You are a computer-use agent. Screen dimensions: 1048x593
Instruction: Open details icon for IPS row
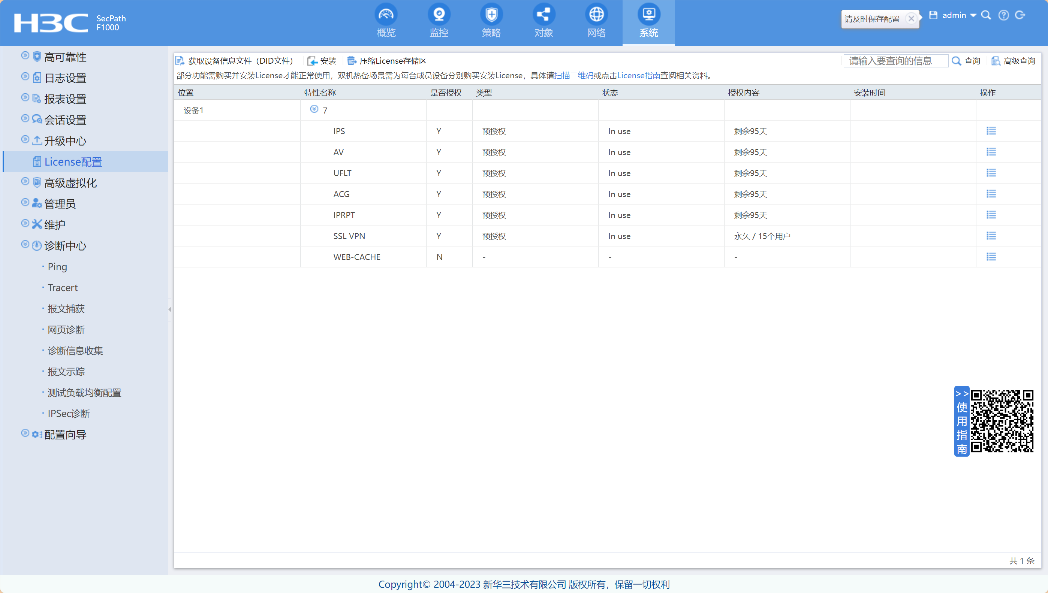(x=991, y=131)
